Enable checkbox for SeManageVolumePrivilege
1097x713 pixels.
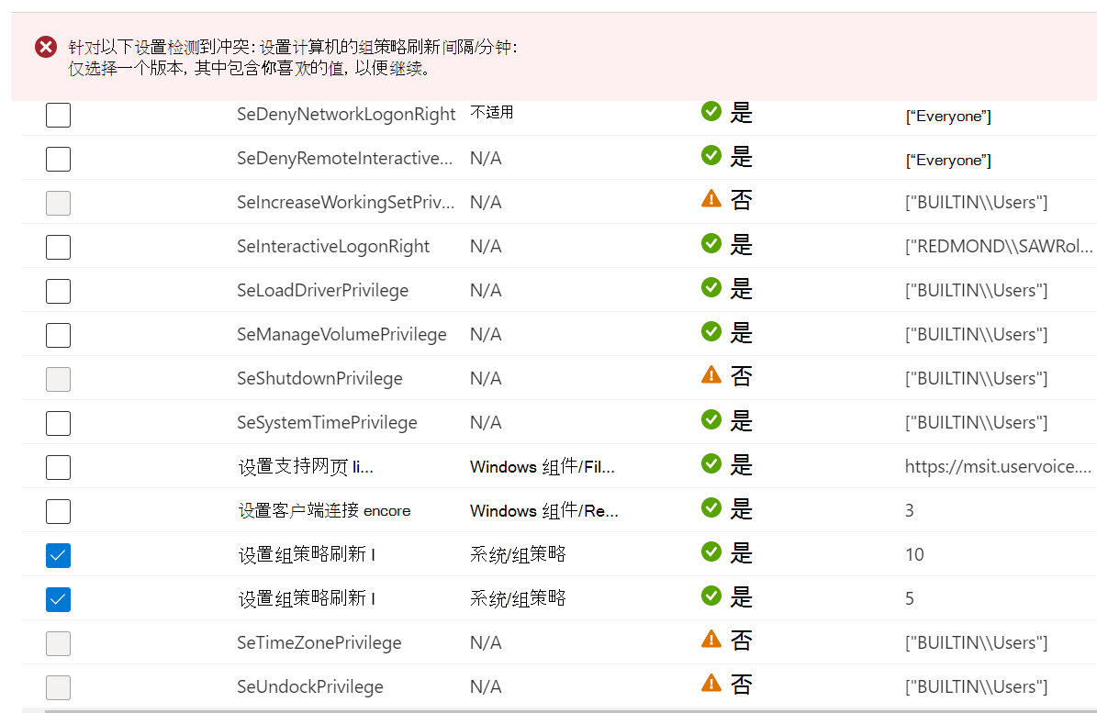pyautogui.click(x=58, y=335)
